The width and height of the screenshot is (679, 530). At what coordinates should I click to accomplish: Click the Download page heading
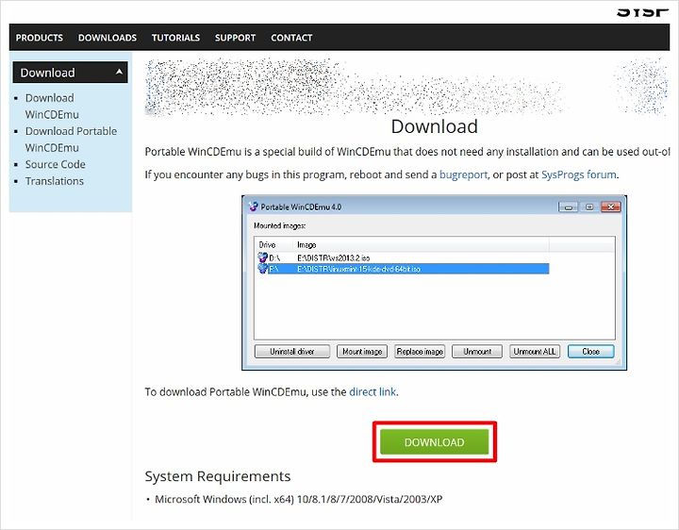coord(435,126)
